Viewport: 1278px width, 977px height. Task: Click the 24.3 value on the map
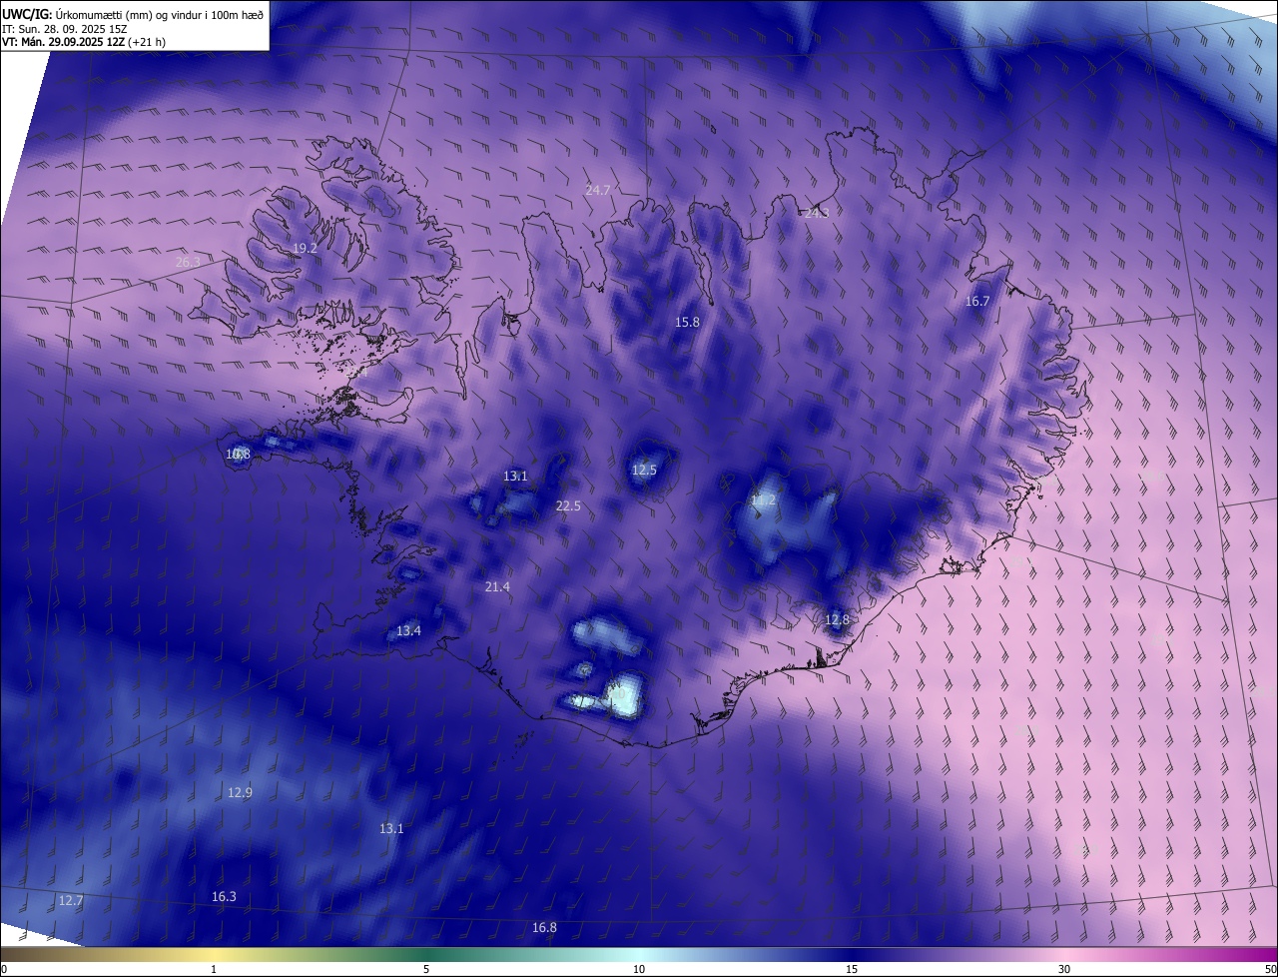[816, 213]
